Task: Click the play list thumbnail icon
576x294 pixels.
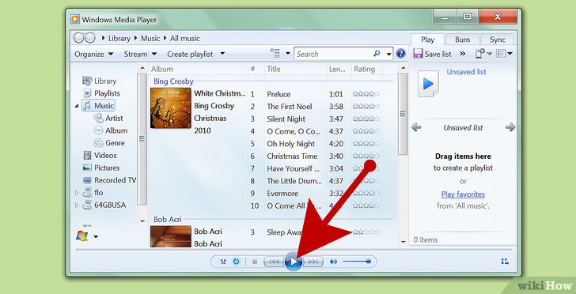Action: tap(428, 84)
